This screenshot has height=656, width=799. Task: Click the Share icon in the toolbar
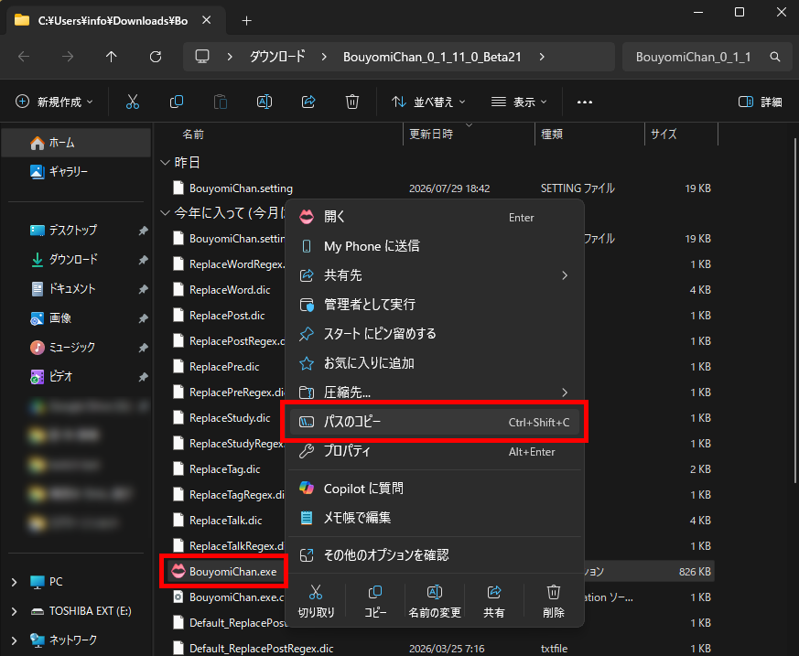point(308,102)
